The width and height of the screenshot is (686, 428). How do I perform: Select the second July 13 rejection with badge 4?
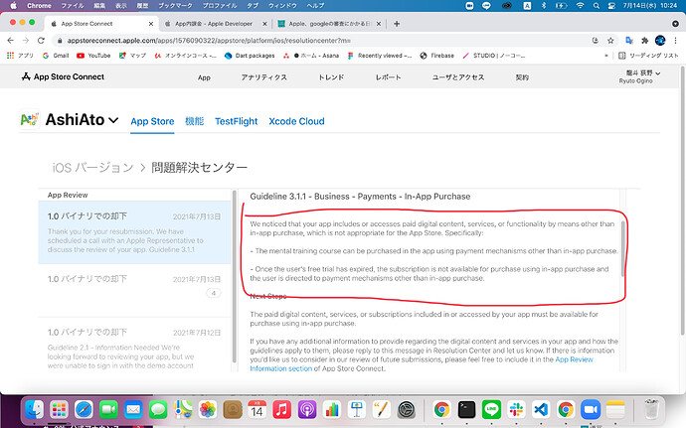point(134,291)
